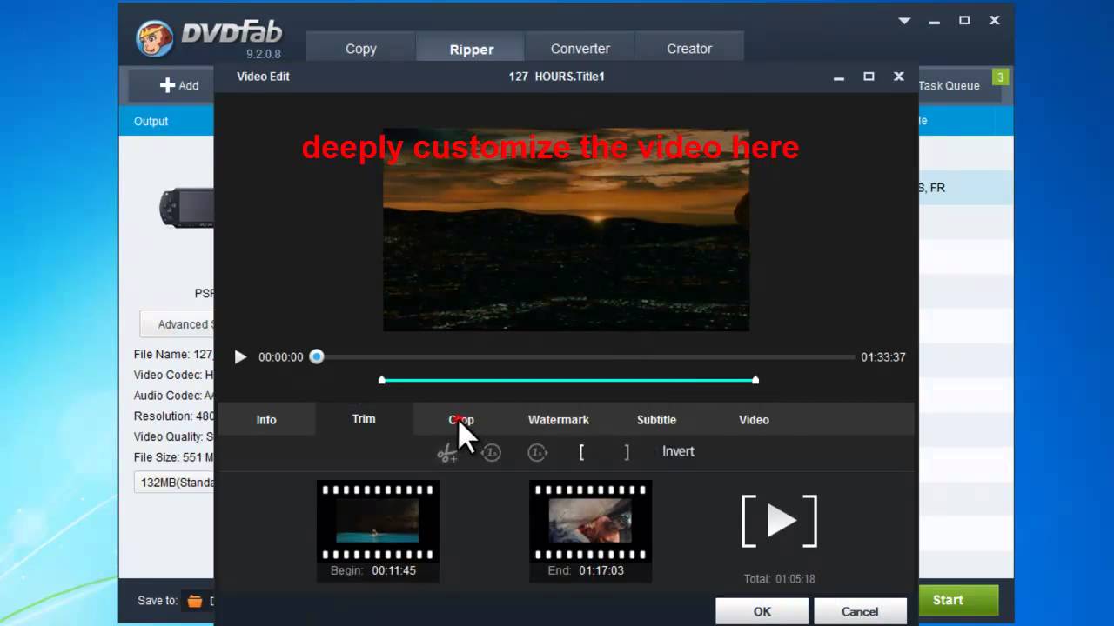Step back one second icon

[492, 452]
